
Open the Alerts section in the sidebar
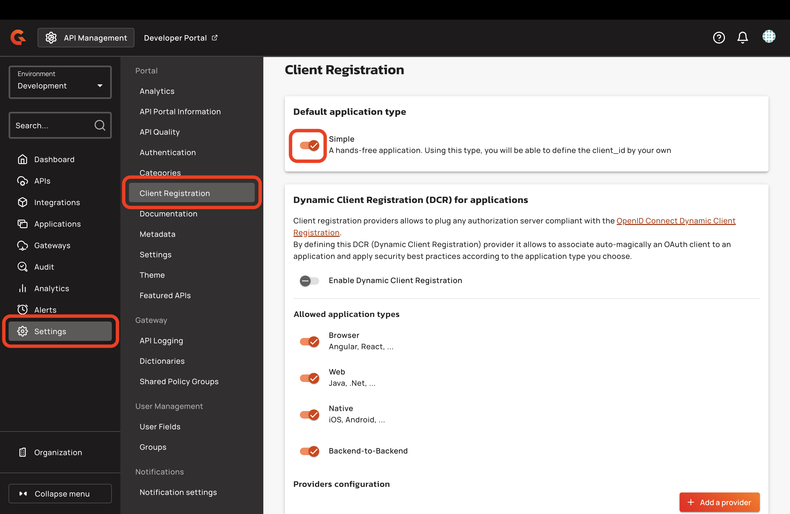[x=45, y=310]
